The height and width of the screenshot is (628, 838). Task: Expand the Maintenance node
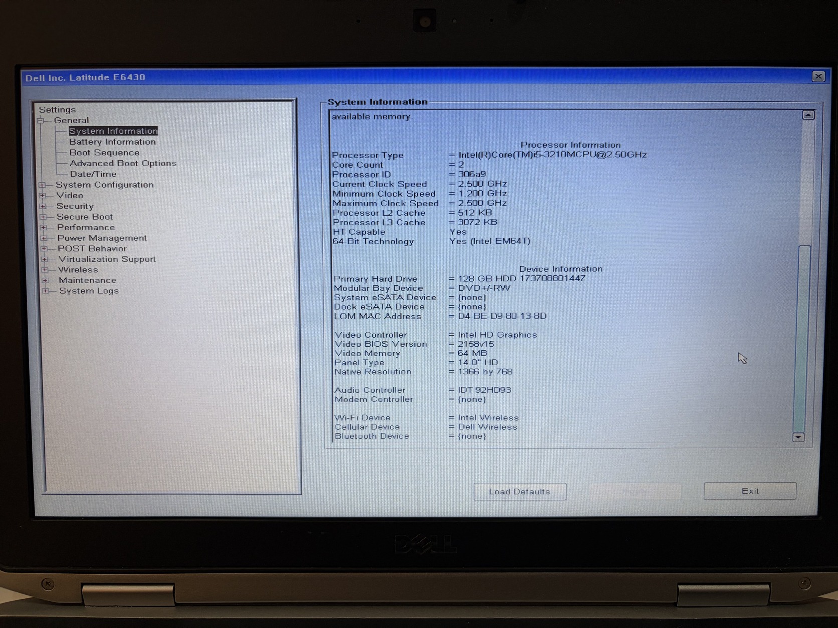click(x=45, y=280)
